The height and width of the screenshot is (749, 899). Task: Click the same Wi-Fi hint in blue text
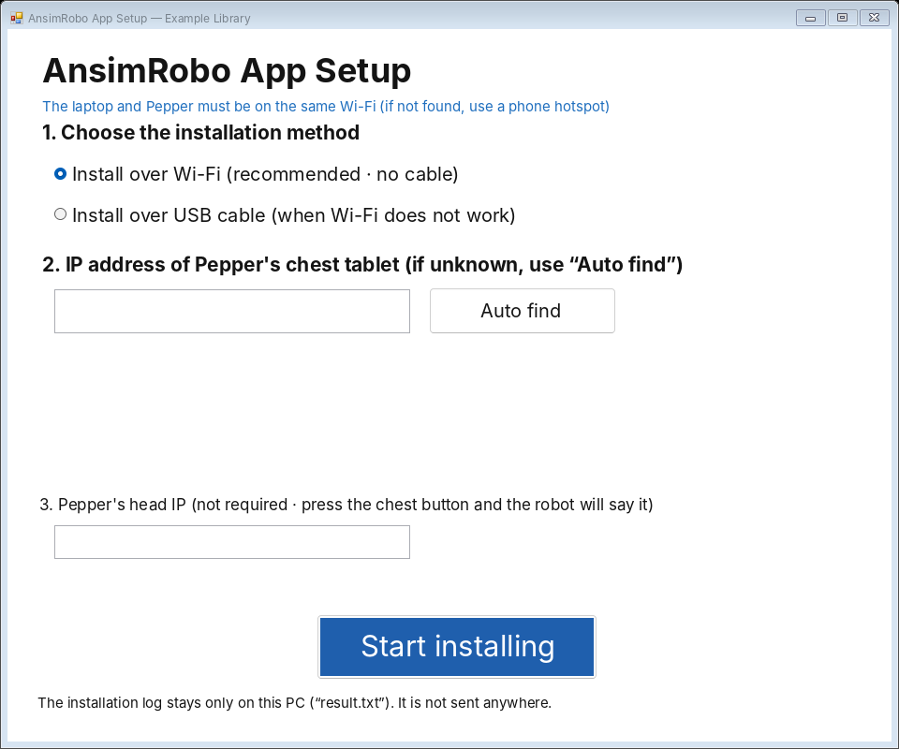coord(326,106)
